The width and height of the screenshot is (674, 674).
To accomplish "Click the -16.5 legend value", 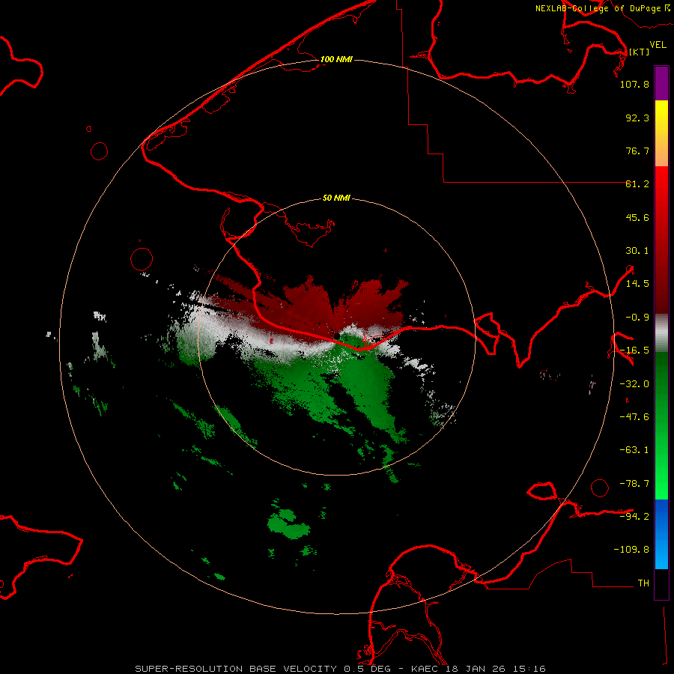I will pos(634,350).
